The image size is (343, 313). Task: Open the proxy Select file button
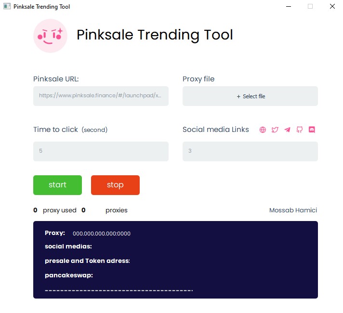(250, 96)
